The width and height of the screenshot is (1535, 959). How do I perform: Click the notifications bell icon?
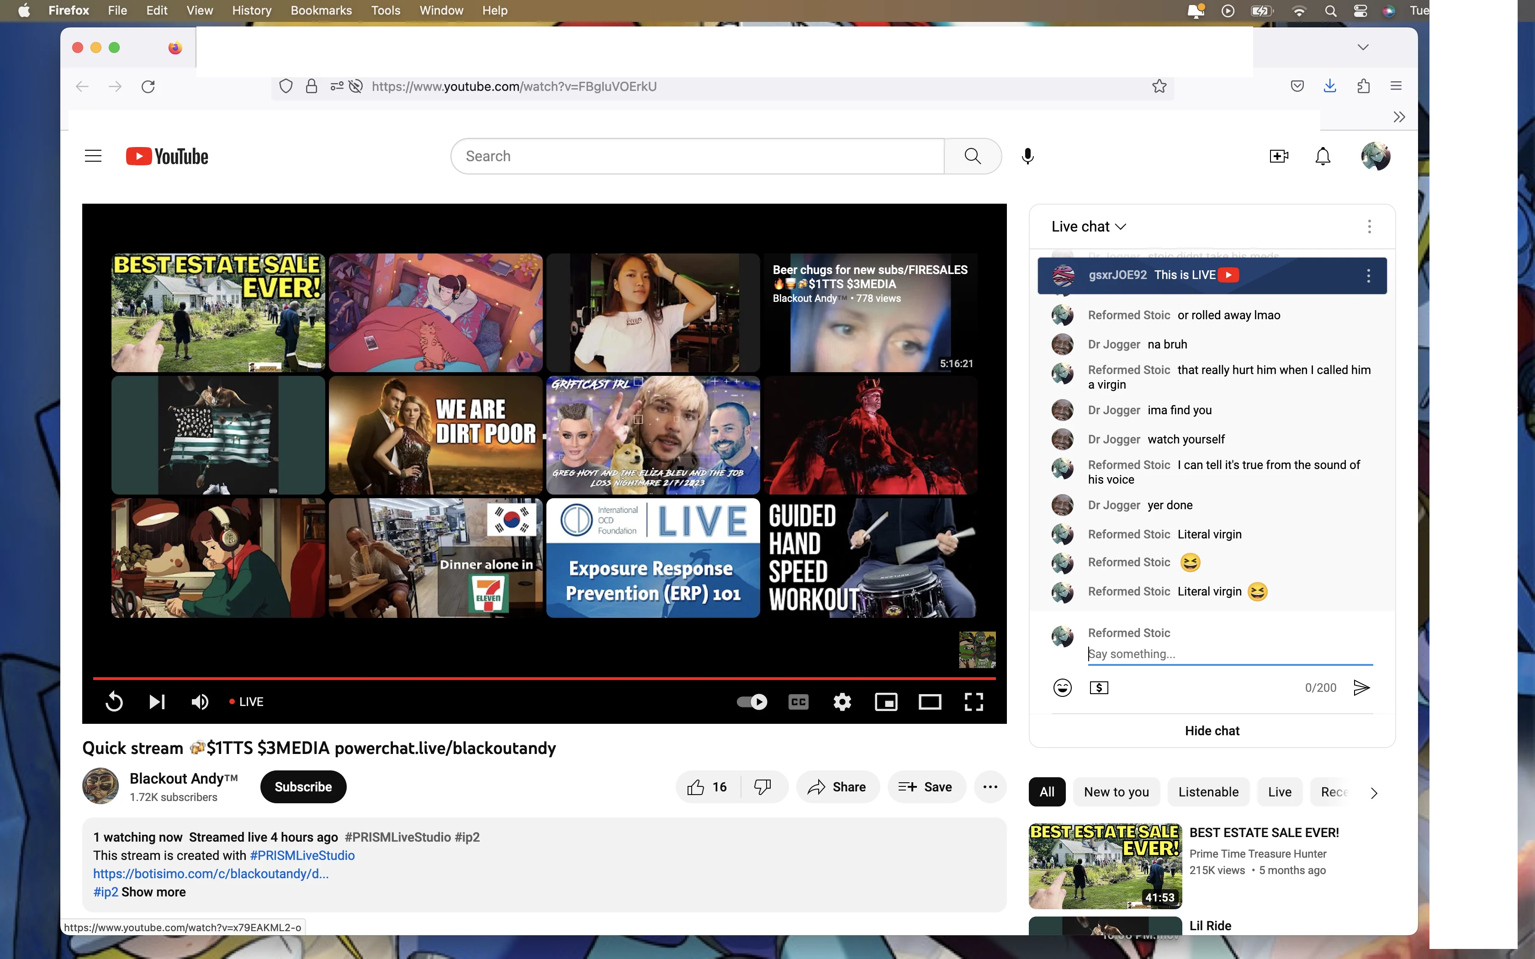(1323, 156)
